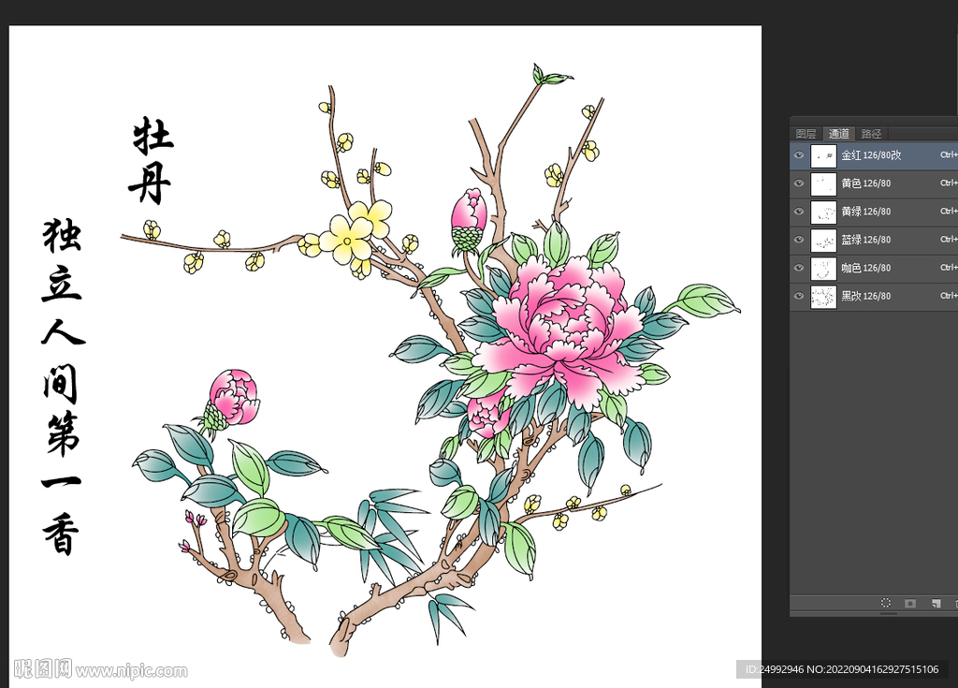Open the 路径 tab
This screenshot has height=688, width=958.
tap(871, 133)
